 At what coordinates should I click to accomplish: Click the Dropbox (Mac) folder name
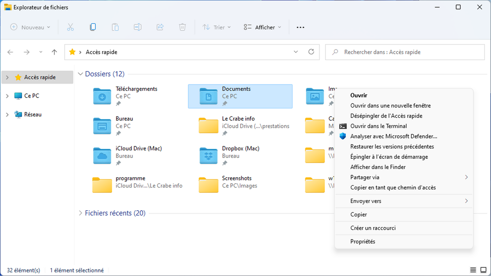tap(241, 149)
